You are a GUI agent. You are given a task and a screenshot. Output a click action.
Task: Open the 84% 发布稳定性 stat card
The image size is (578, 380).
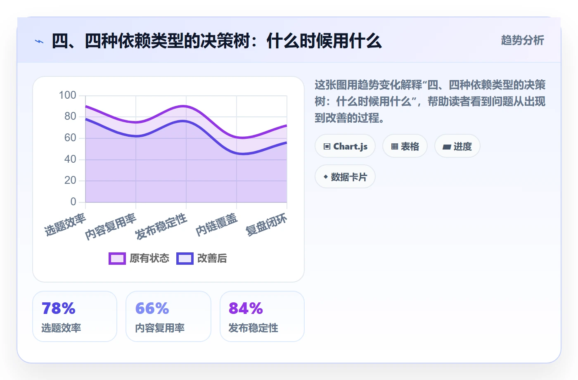262,316
